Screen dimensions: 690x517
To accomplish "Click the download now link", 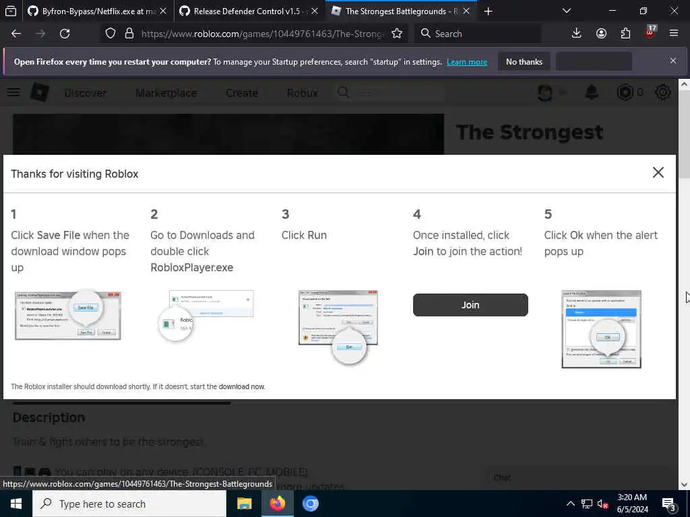I will point(242,387).
